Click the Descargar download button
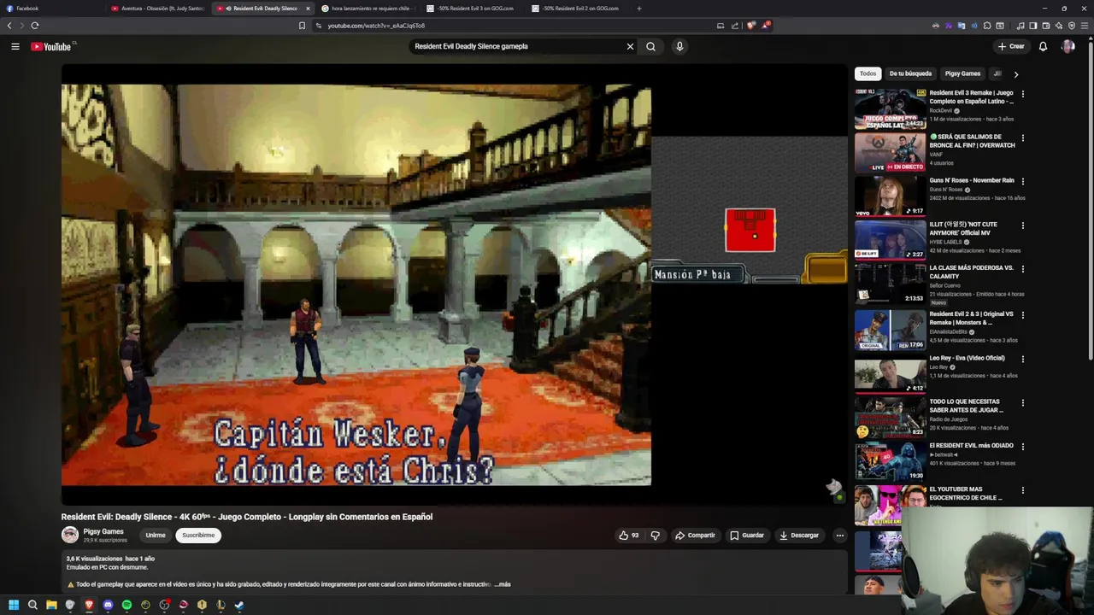 (x=799, y=536)
